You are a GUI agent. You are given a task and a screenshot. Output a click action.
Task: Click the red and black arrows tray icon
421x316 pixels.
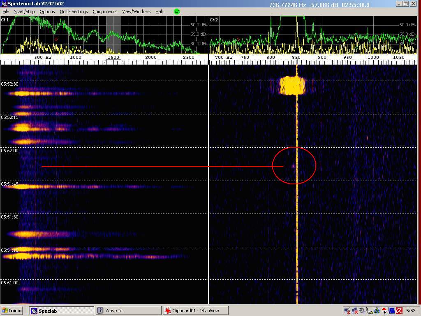click(x=384, y=311)
